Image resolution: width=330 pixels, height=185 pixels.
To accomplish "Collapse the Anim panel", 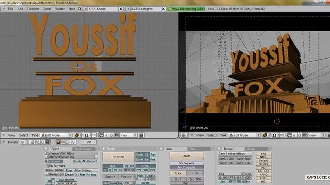I will click(161, 149).
